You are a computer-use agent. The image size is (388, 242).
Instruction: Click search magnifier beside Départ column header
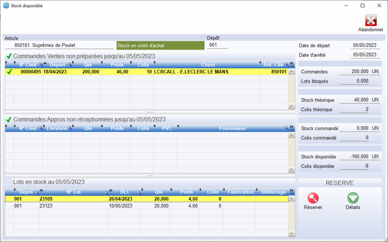(x=70, y=65)
